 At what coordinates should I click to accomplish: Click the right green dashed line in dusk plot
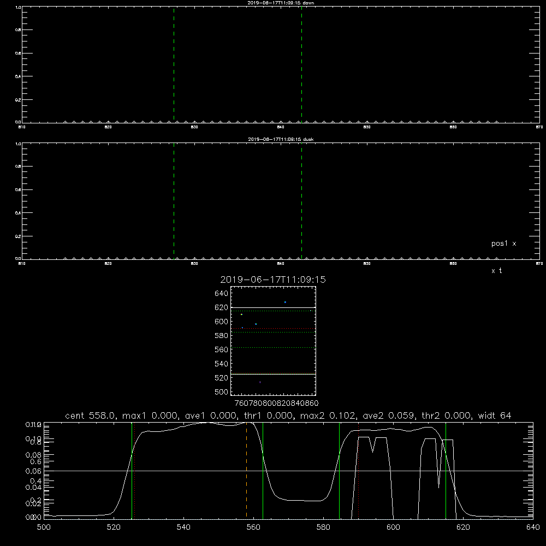pos(301,201)
